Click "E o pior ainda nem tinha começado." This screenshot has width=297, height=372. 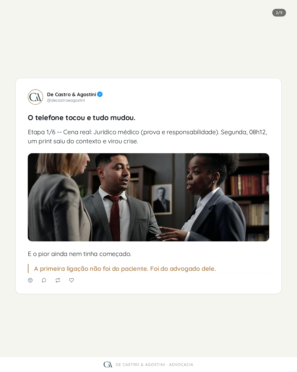79,254
